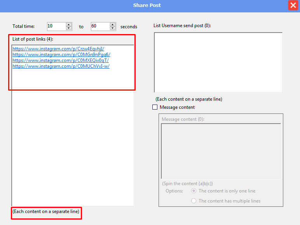Screen dimensions: 300x225
Task: Open the Crzw4EqvhjI Instagram post link
Action: [58, 49]
